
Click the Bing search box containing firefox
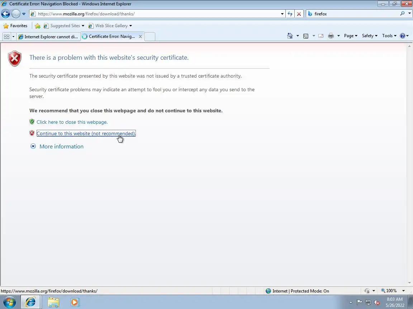coord(353,14)
